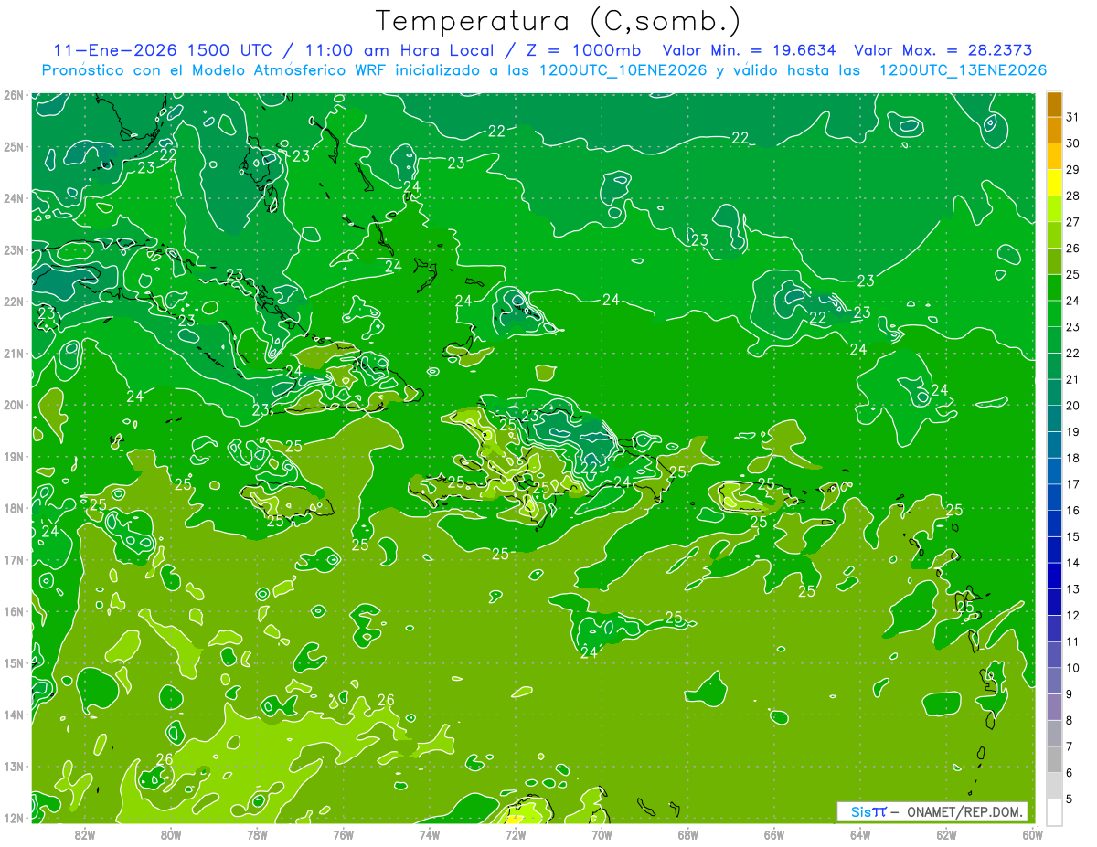Click the "62W" longitude axis label

coord(946,834)
